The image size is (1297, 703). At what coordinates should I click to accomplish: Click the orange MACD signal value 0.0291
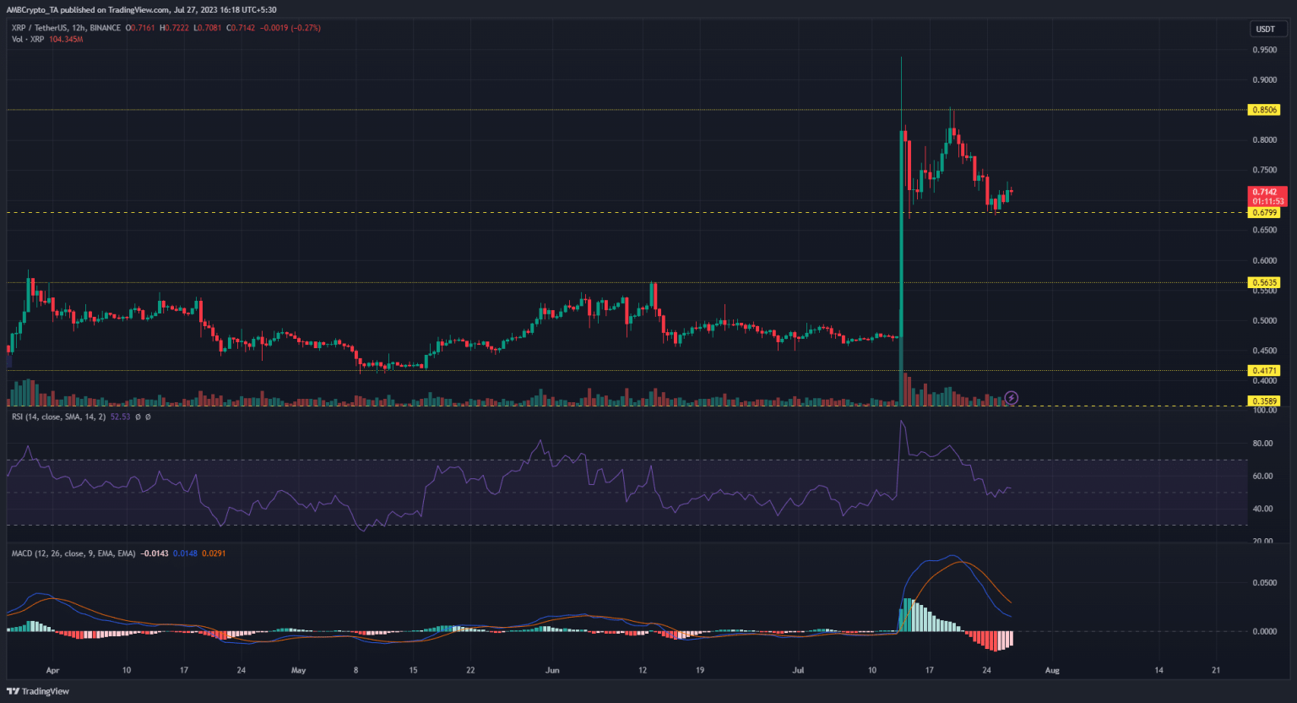pyautogui.click(x=211, y=553)
